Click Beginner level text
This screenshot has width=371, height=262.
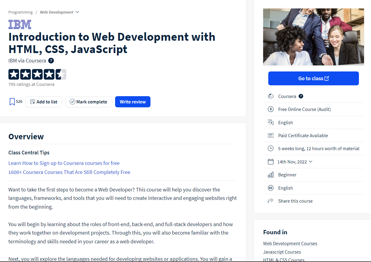click(x=287, y=175)
